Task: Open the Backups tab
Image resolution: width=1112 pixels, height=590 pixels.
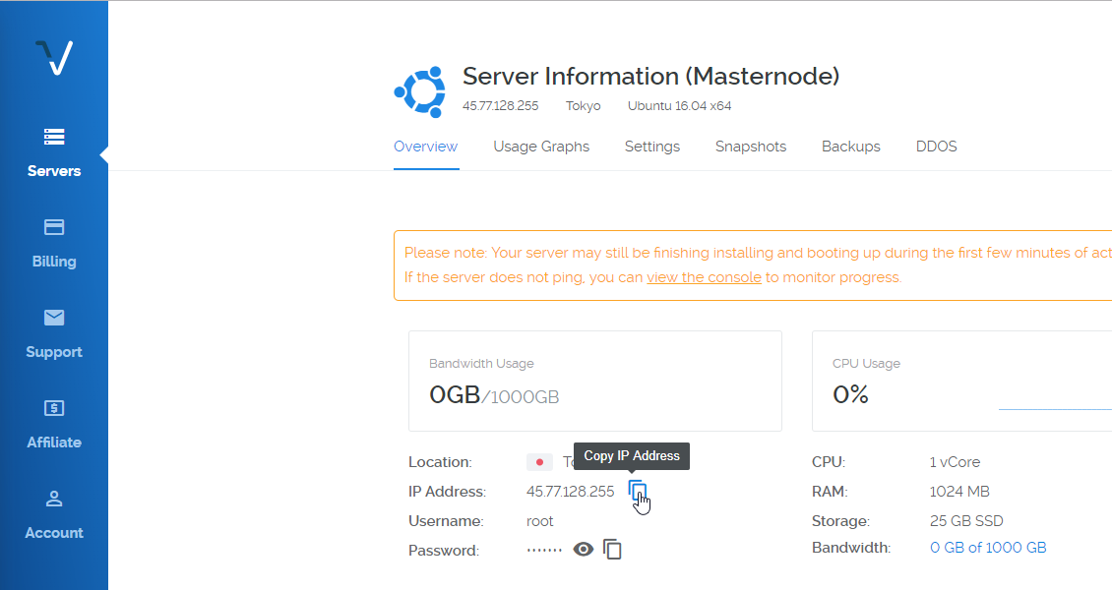Action: 851,147
